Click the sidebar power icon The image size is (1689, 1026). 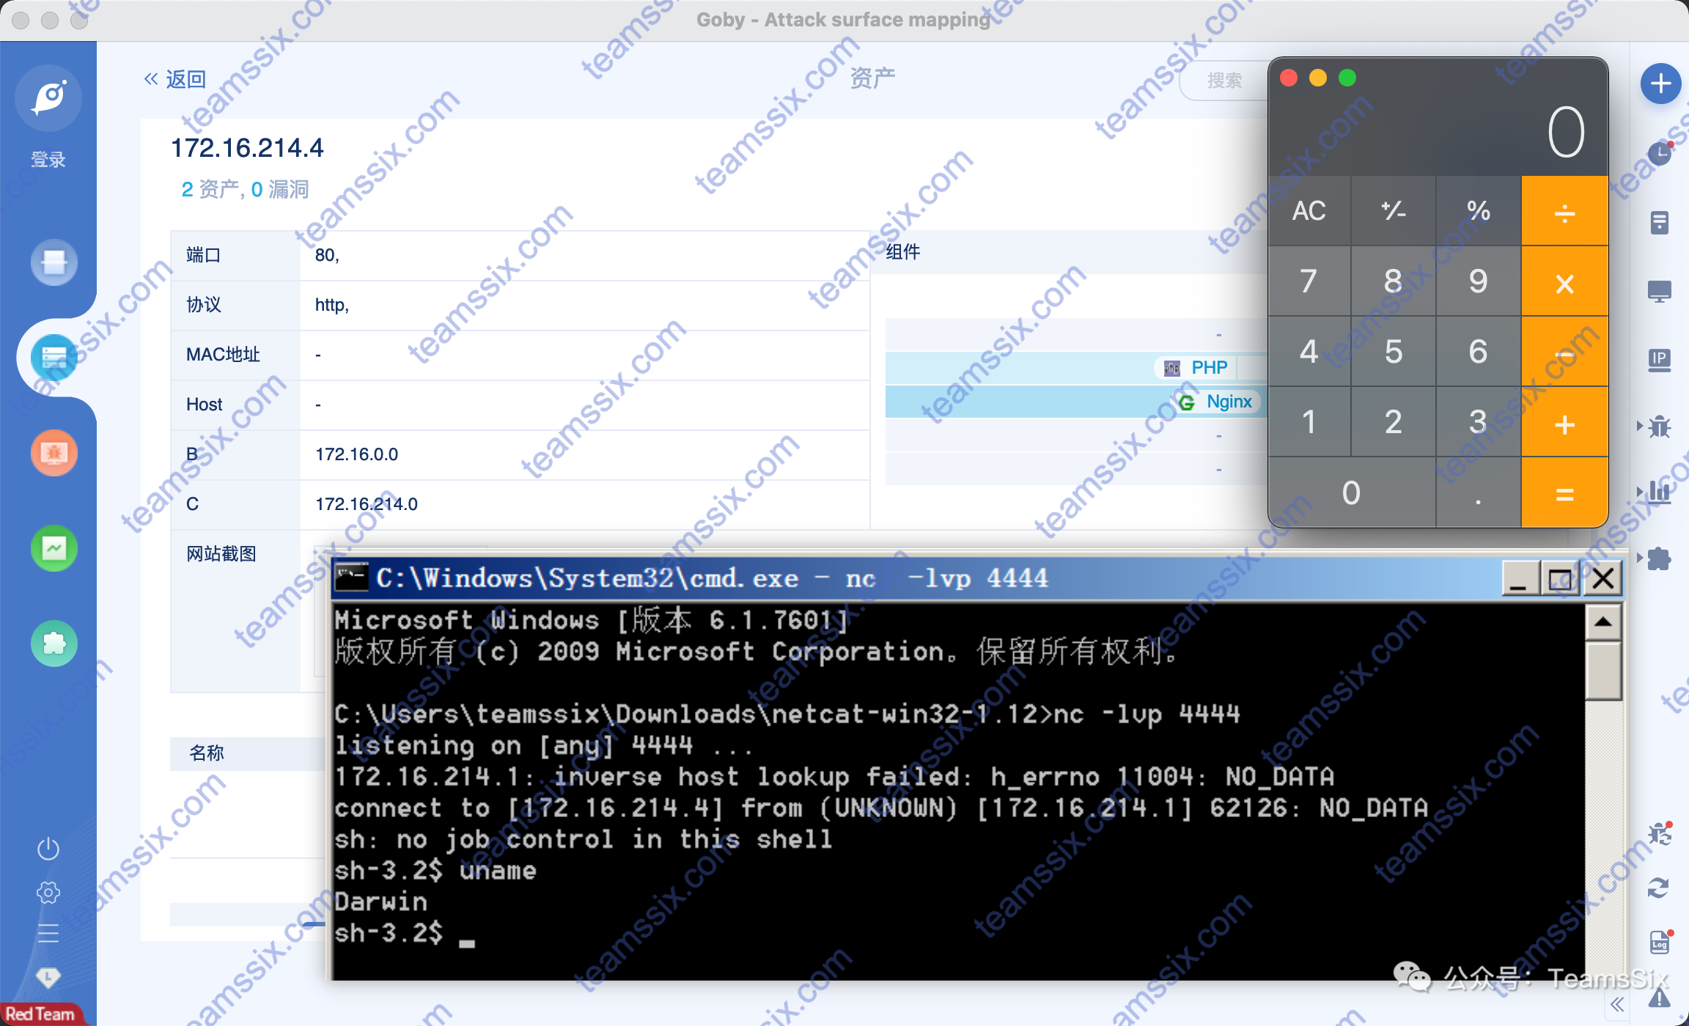pyautogui.click(x=48, y=849)
